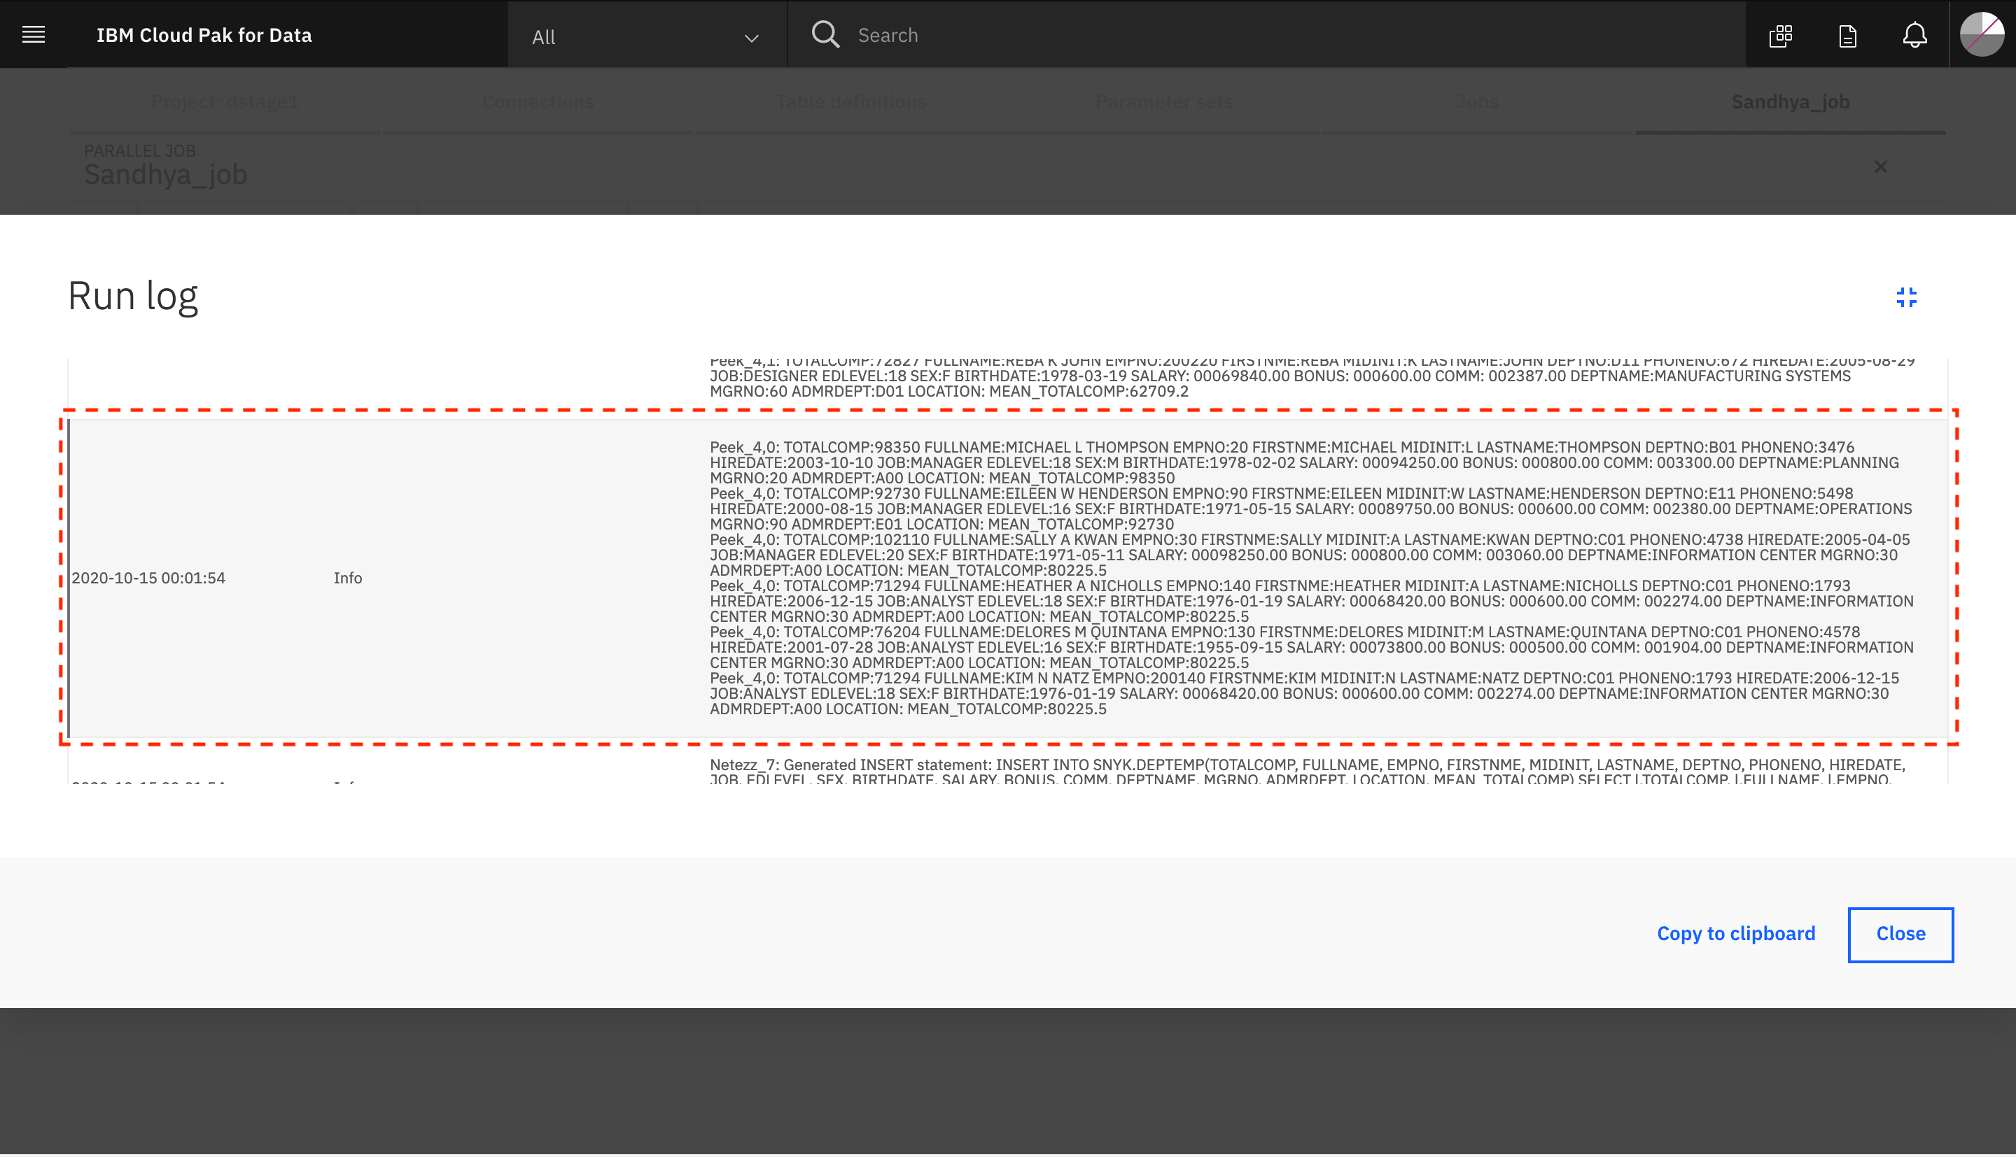The height and width of the screenshot is (1157, 2016).
Task: Click Copy to clipboard
Action: click(x=1735, y=933)
